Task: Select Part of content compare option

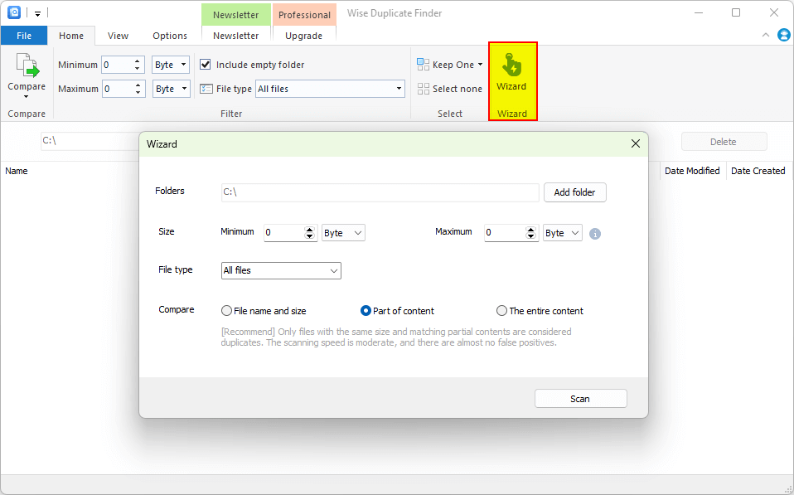Action: click(366, 311)
